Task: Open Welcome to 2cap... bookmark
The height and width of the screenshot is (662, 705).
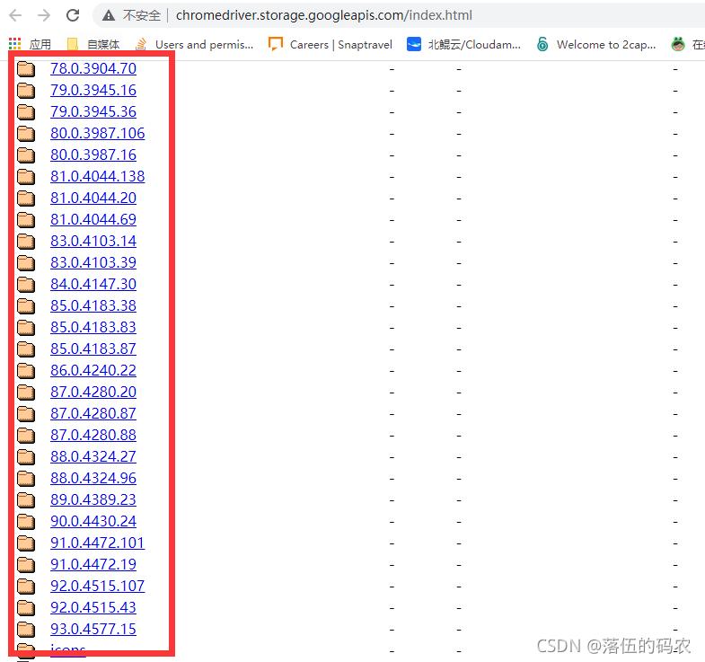Action: click(596, 44)
